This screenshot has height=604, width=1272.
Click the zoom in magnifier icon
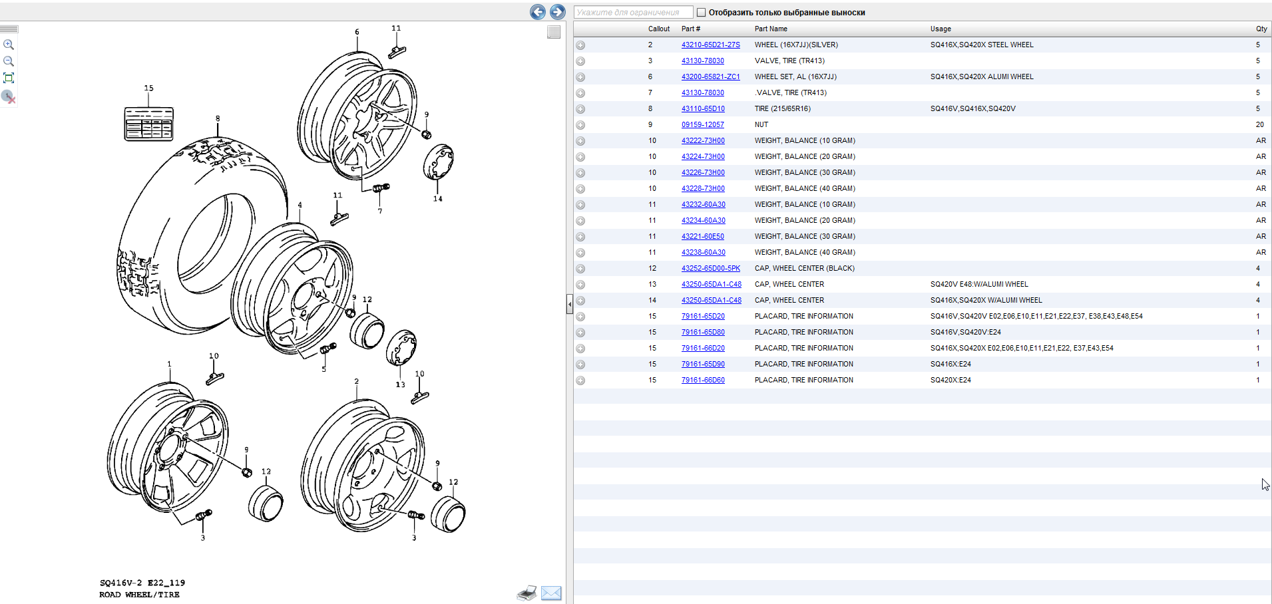9,45
